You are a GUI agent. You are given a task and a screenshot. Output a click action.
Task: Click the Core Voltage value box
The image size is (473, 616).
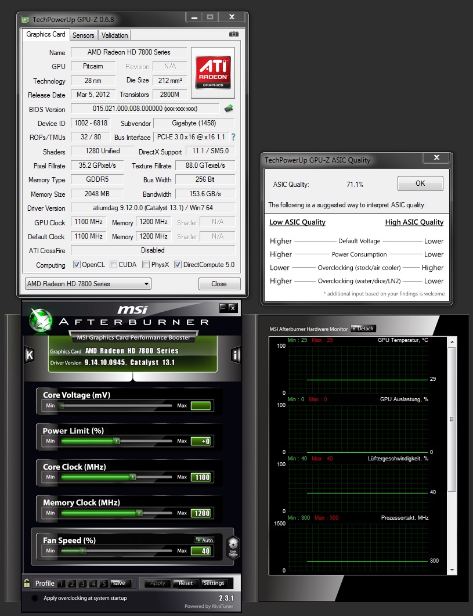tap(201, 406)
